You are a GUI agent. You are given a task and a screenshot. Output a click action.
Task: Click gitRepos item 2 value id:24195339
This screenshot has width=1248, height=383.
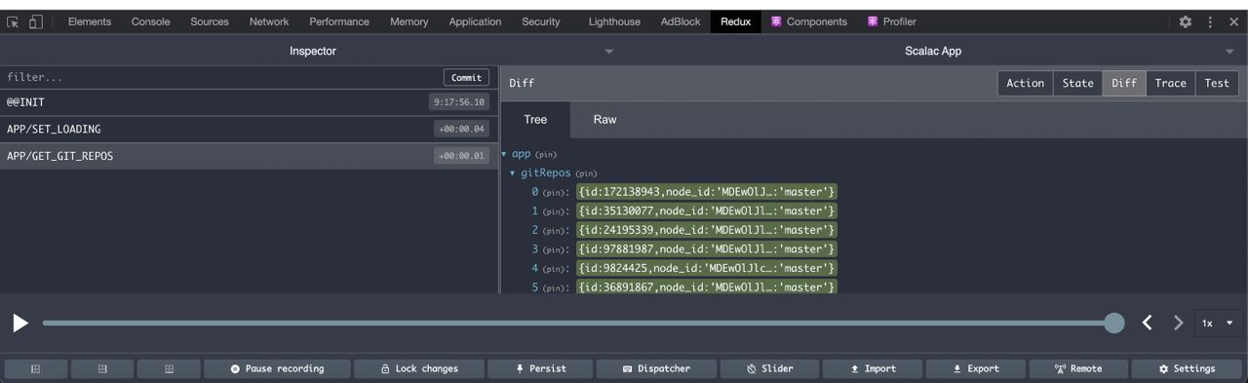tap(707, 230)
